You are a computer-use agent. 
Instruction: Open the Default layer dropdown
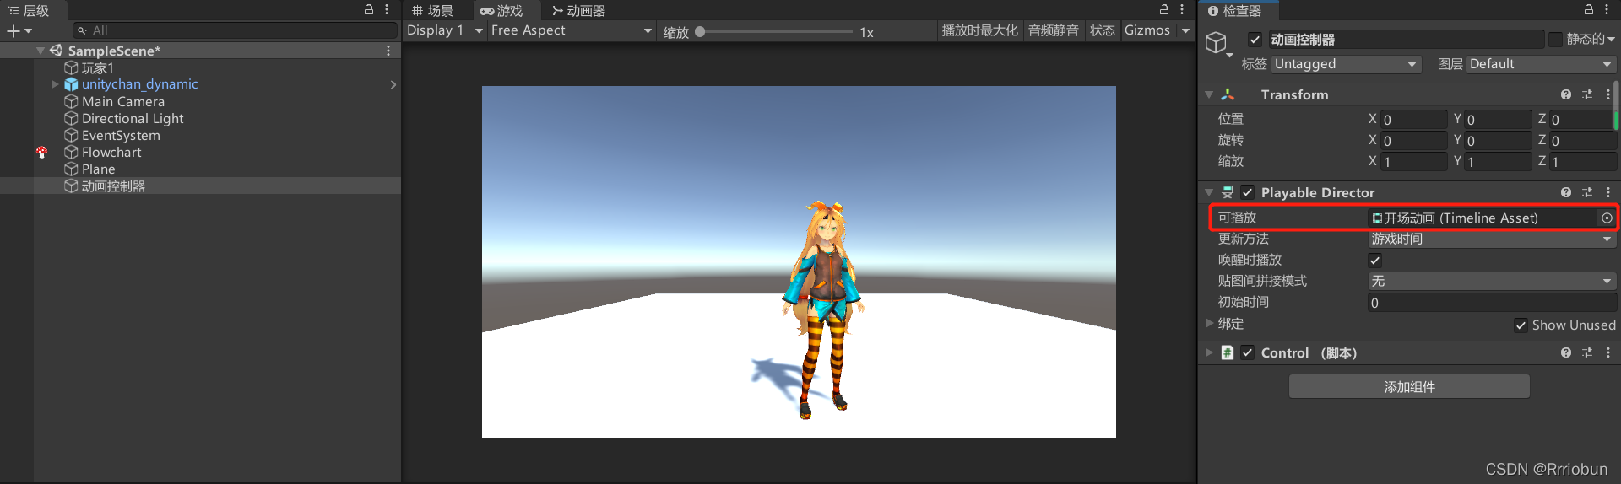pos(1541,64)
